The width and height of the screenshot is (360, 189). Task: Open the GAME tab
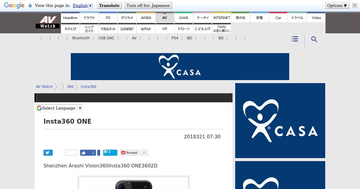184,18
